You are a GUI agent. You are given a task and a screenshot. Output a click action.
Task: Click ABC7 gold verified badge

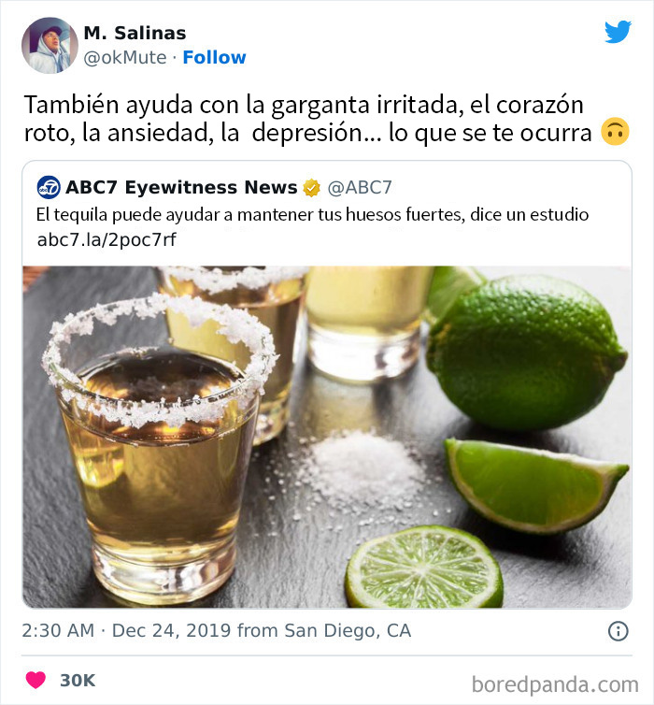click(311, 188)
